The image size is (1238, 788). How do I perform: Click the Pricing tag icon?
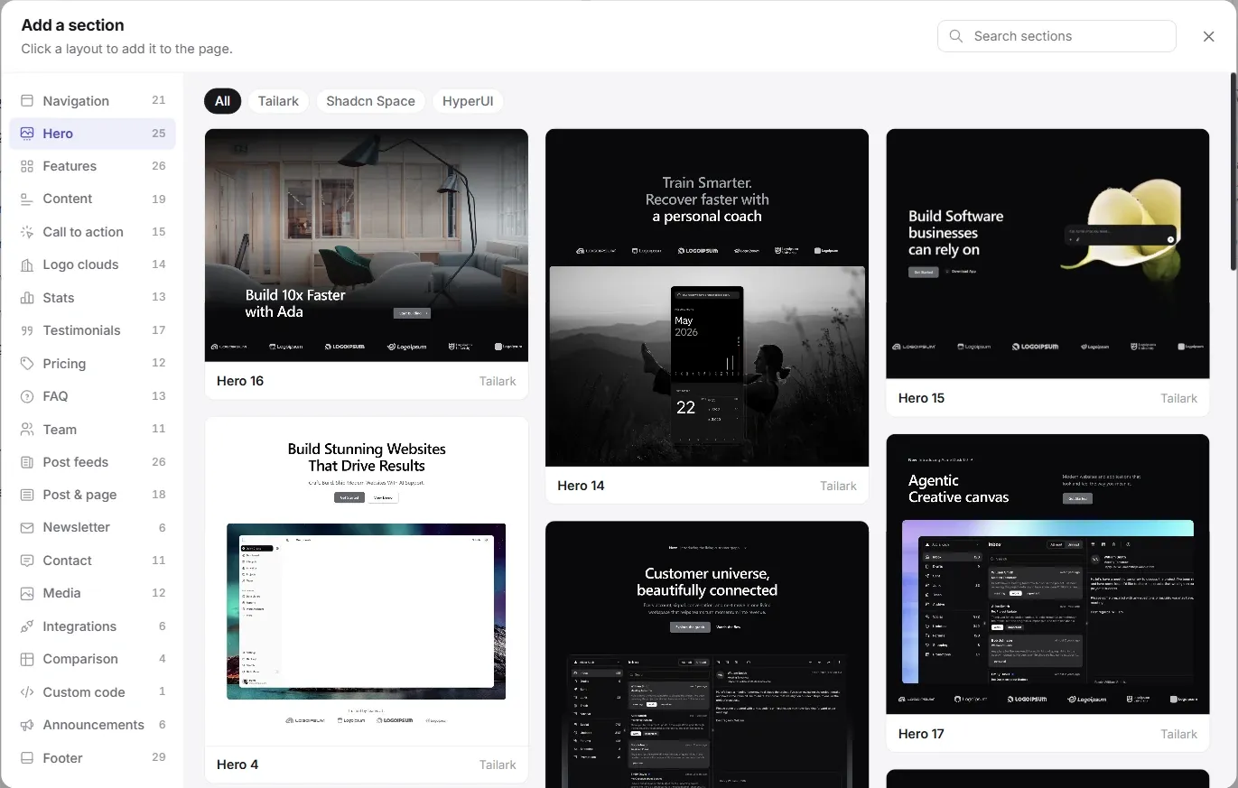(27, 364)
